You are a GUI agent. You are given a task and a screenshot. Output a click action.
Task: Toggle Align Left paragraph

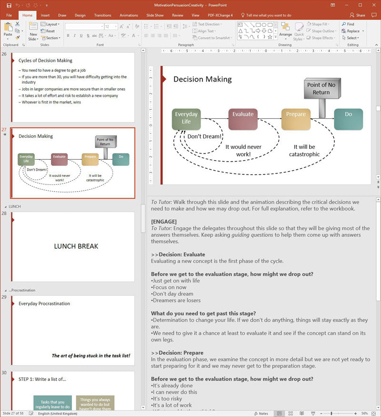tap(146, 35)
